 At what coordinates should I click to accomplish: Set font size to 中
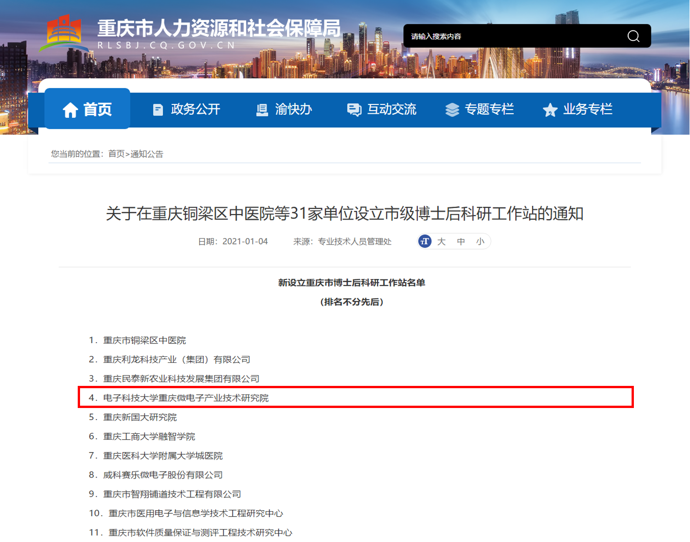click(461, 242)
